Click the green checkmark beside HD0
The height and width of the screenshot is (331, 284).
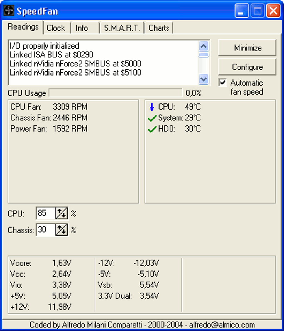tap(152, 129)
